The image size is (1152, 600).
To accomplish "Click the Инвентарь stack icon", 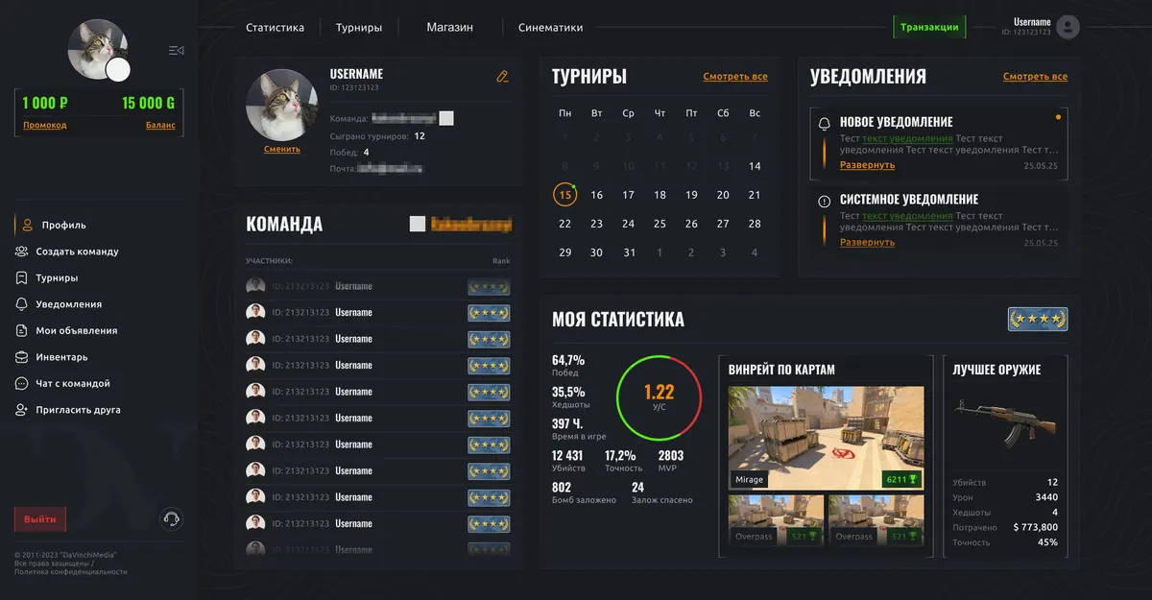I will pos(21,357).
